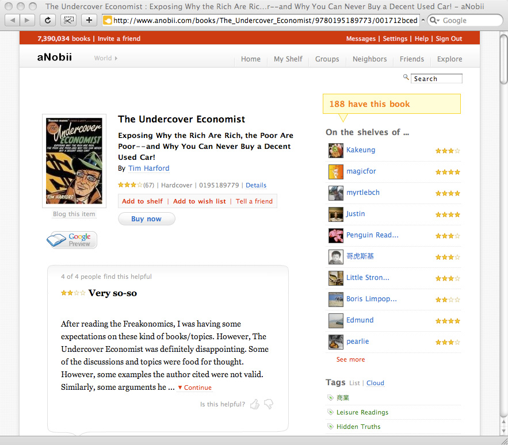Expand the review with Continue
This screenshot has width=508, height=445.
click(194, 388)
